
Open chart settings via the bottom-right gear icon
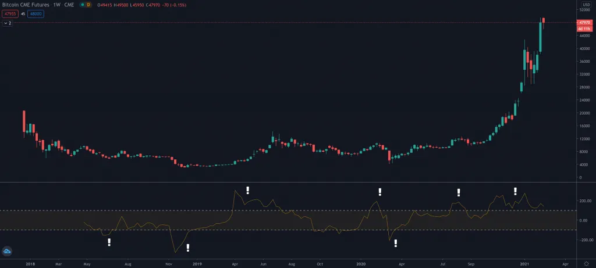point(586,263)
